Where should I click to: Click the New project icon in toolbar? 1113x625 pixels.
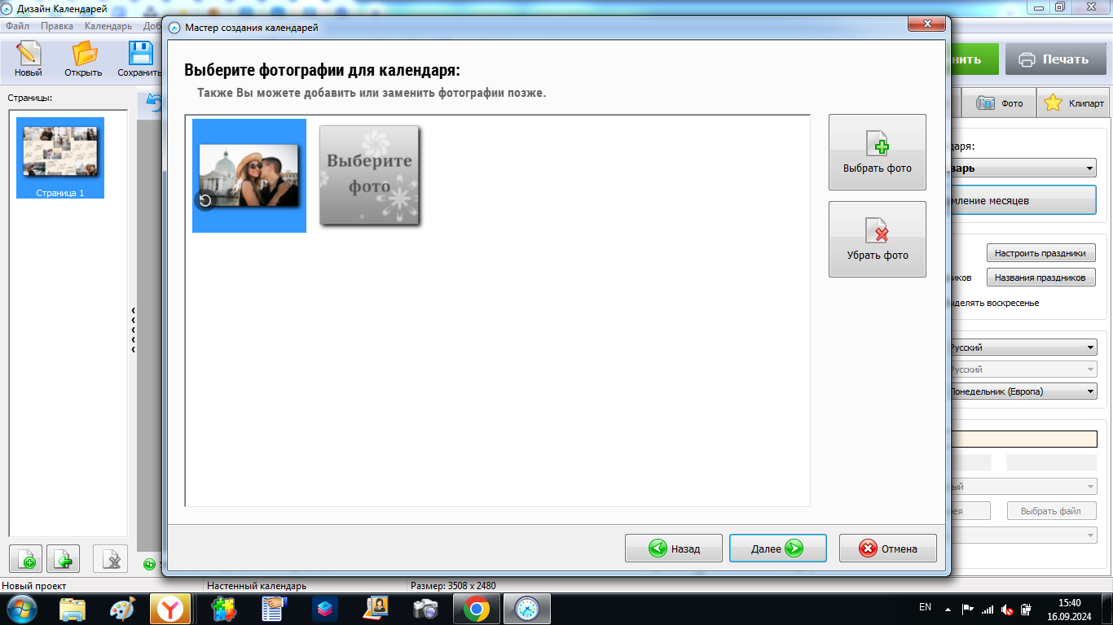[28, 55]
